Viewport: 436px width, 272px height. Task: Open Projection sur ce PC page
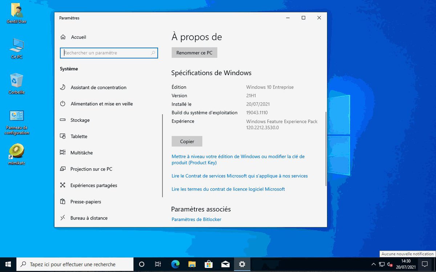click(91, 169)
